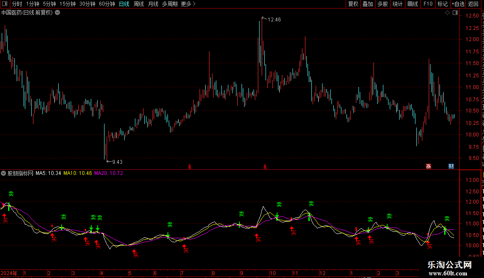Click the 9.43 low price label
This screenshot has height=278, width=484.
coord(117,162)
